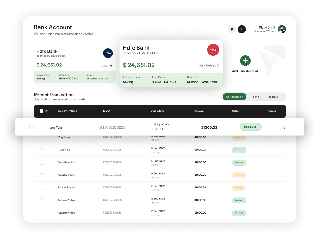This screenshot has width=319, height=238.
Task: Tick the select All checkbox in header
Action: [41, 111]
